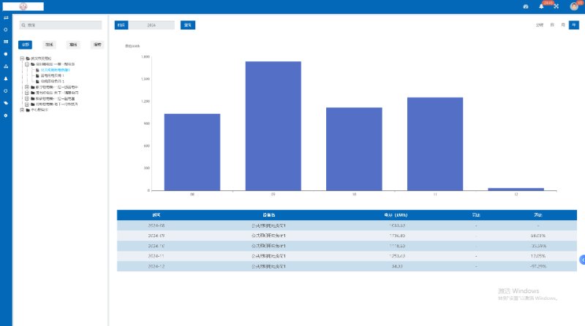Switch to the second filter tab next to 全部
This screenshot has height=326, width=585.
point(49,44)
